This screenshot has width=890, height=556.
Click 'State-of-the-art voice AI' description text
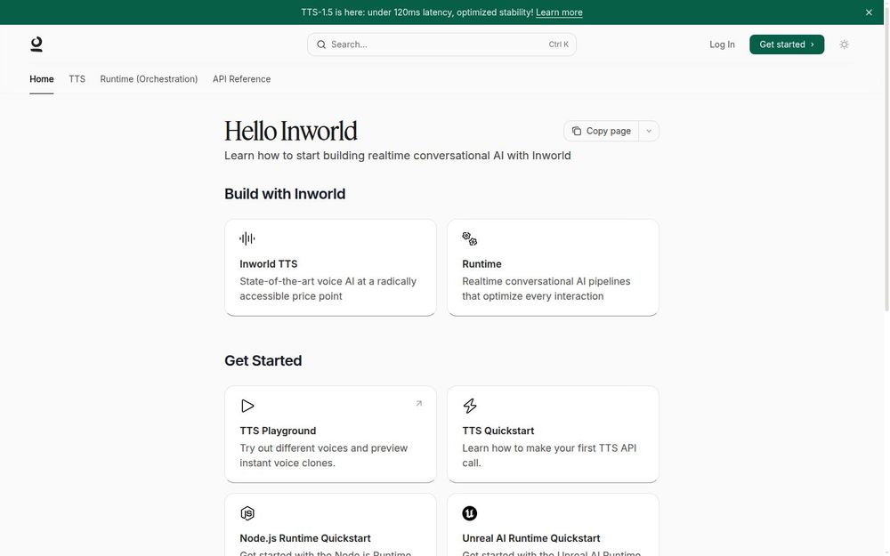pos(328,289)
